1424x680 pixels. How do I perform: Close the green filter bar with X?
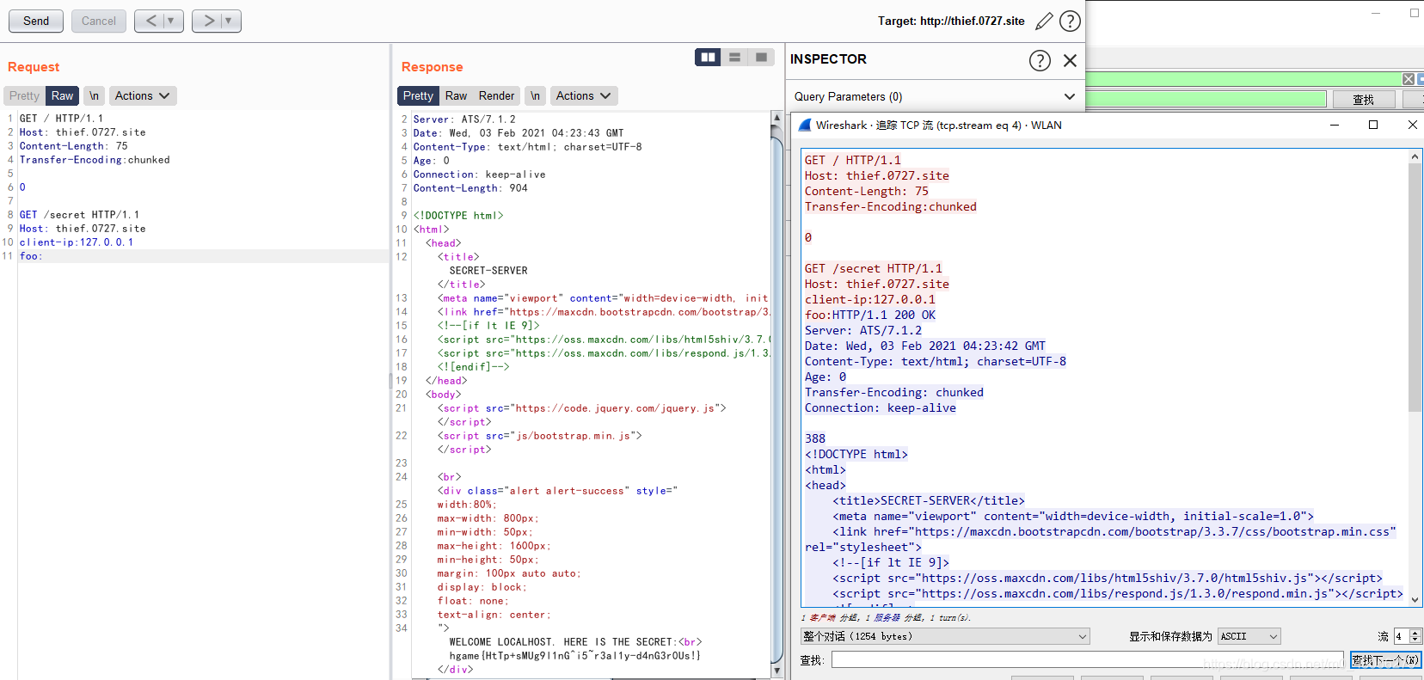pyautogui.click(x=1409, y=79)
